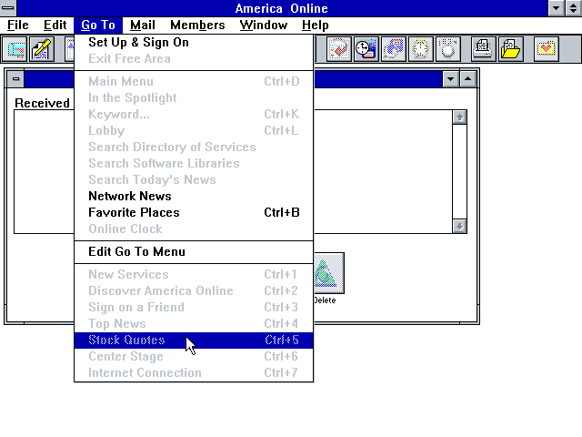Click the blue swirl calendar toolbar icon

[394, 48]
